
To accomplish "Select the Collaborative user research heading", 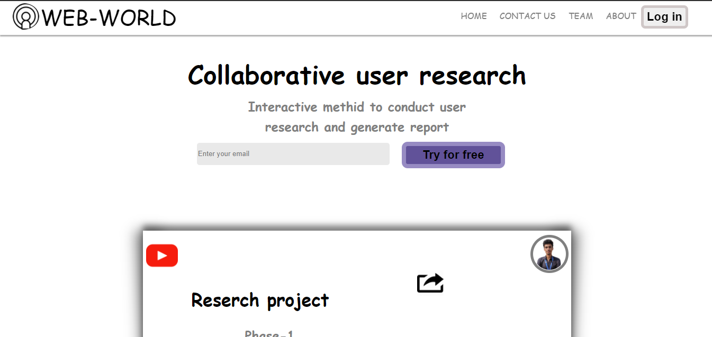I will (x=357, y=75).
